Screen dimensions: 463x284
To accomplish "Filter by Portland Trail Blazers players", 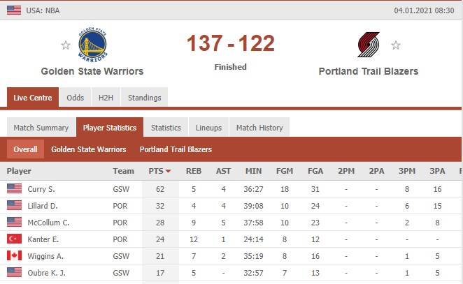I will coord(176,149).
